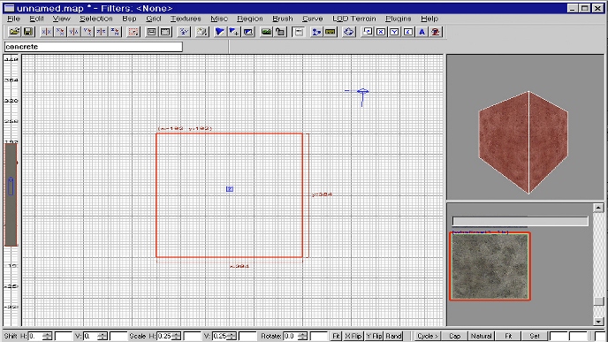
Task: Adjust Scale H value with spinner arrows
Action: (x=177, y=336)
